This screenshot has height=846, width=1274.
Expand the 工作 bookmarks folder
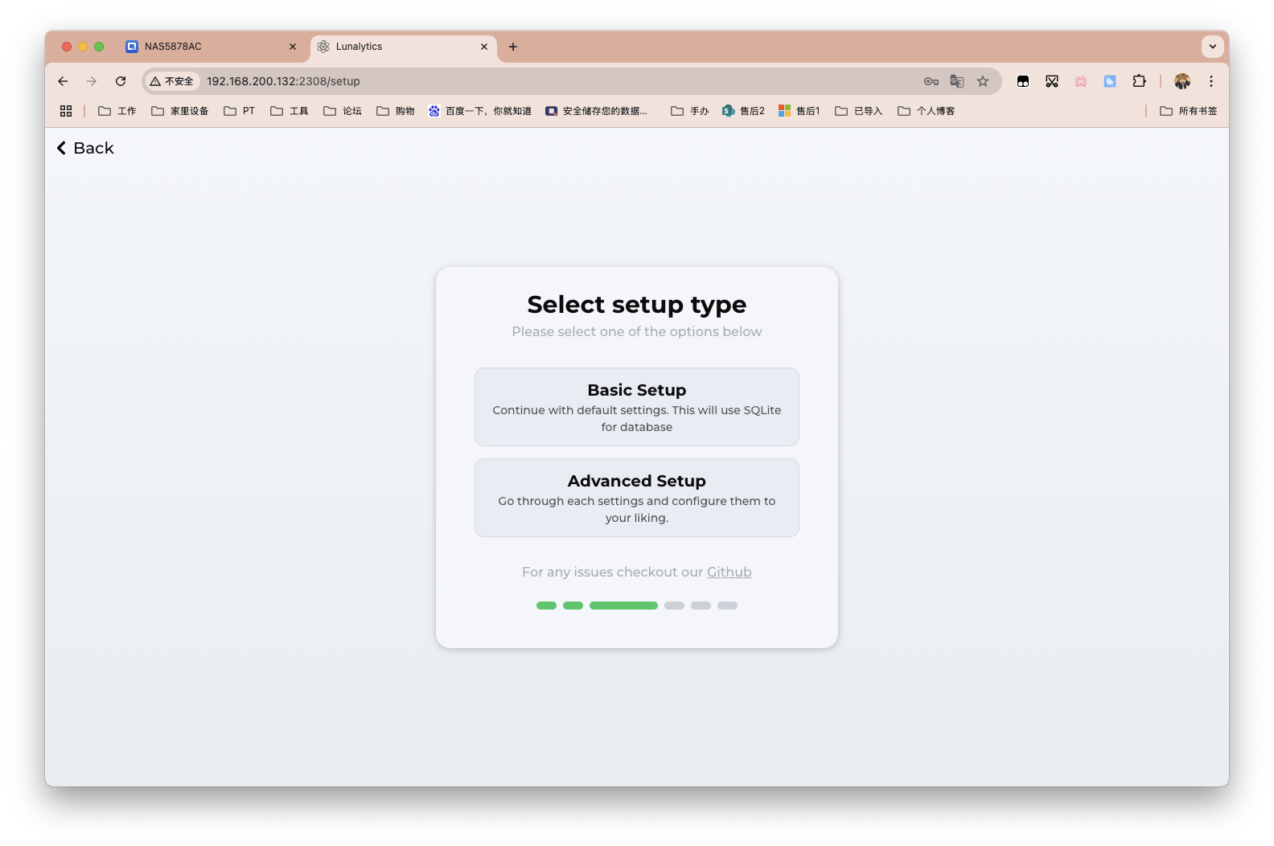pyautogui.click(x=117, y=111)
